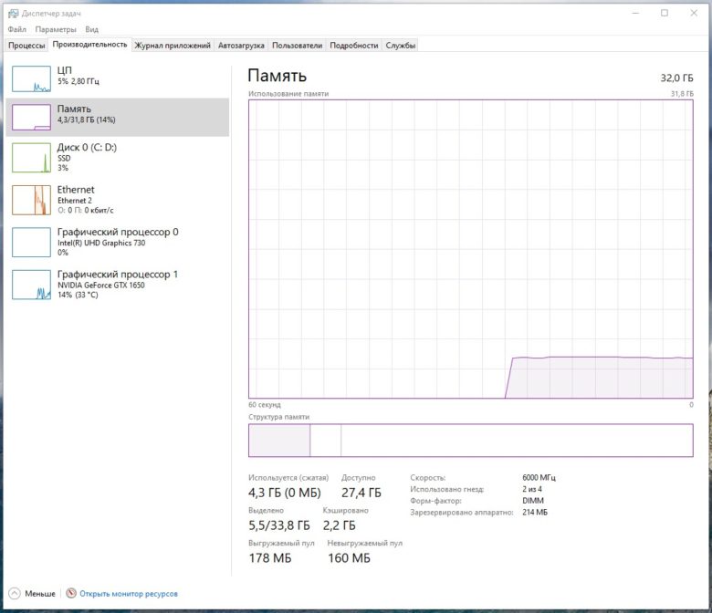This screenshot has height=613, width=712.
Task: Select NVIDIA GeForce GTX 1650 entry
Action: coord(118,285)
